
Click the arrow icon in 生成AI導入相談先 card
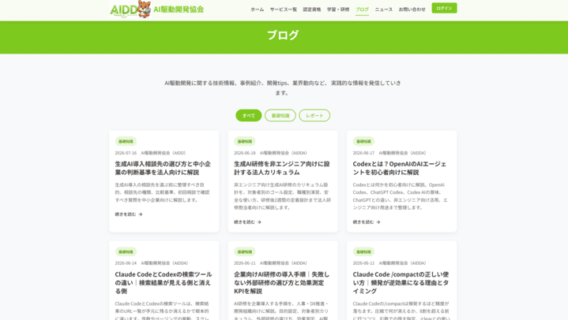tap(141, 214)
